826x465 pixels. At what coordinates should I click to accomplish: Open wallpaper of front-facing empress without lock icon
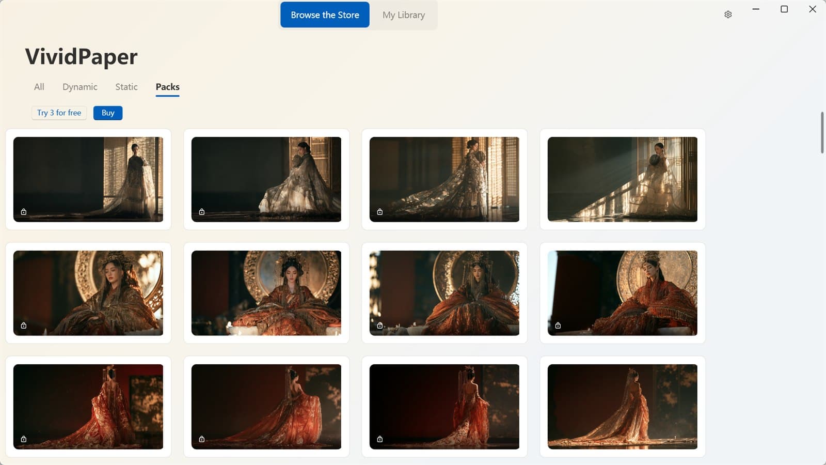(266, 293)
